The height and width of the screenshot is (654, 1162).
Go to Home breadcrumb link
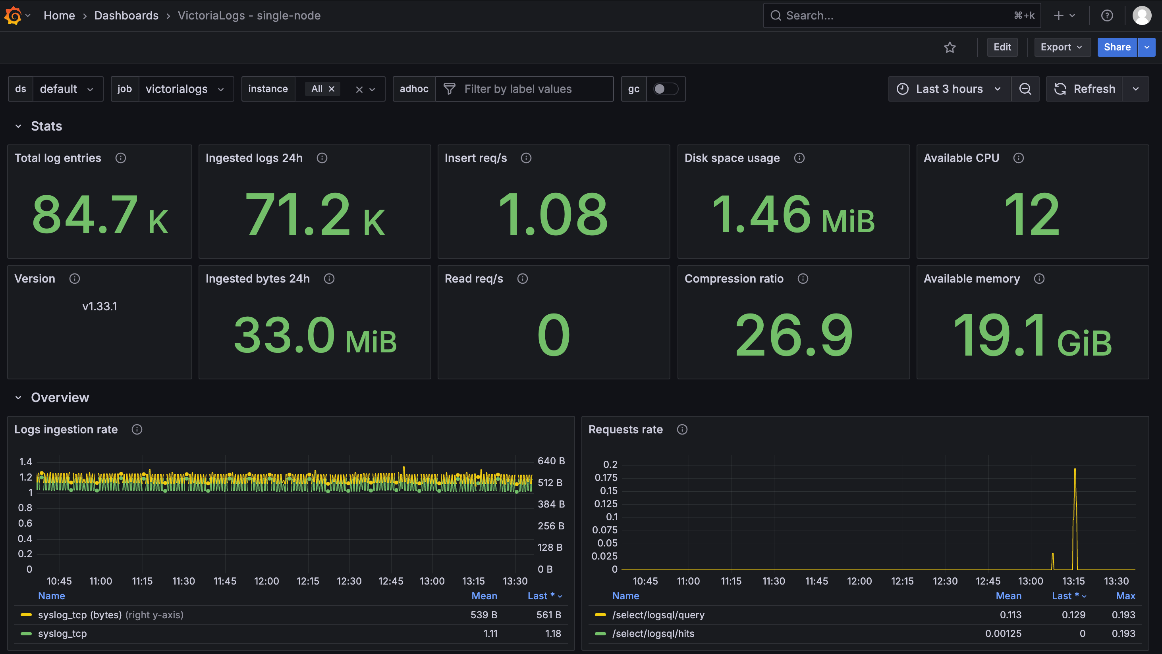[x=59, y=15]
